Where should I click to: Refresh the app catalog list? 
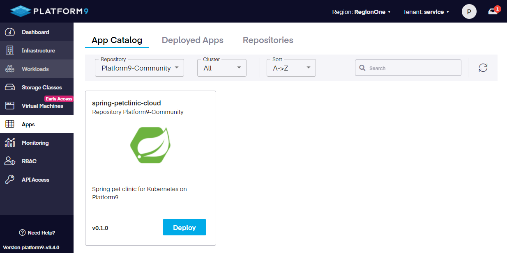pyautogui.click(x=483, y=68)
